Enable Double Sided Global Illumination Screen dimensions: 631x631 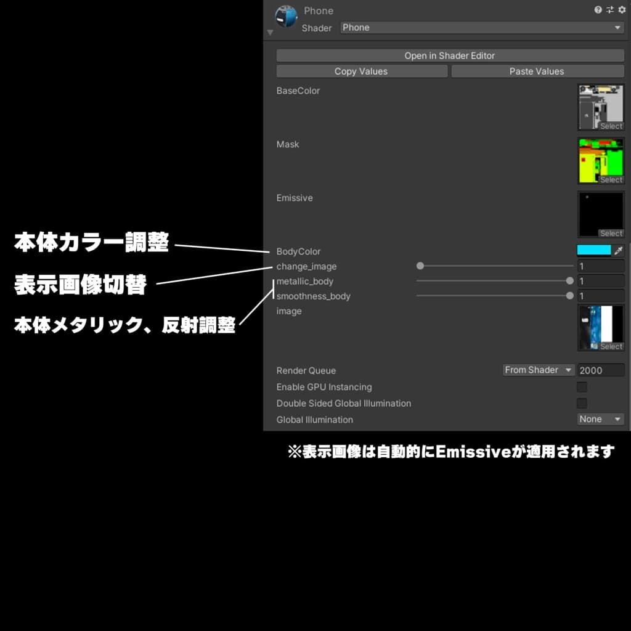pyautogui.click(x=581, y=403)
